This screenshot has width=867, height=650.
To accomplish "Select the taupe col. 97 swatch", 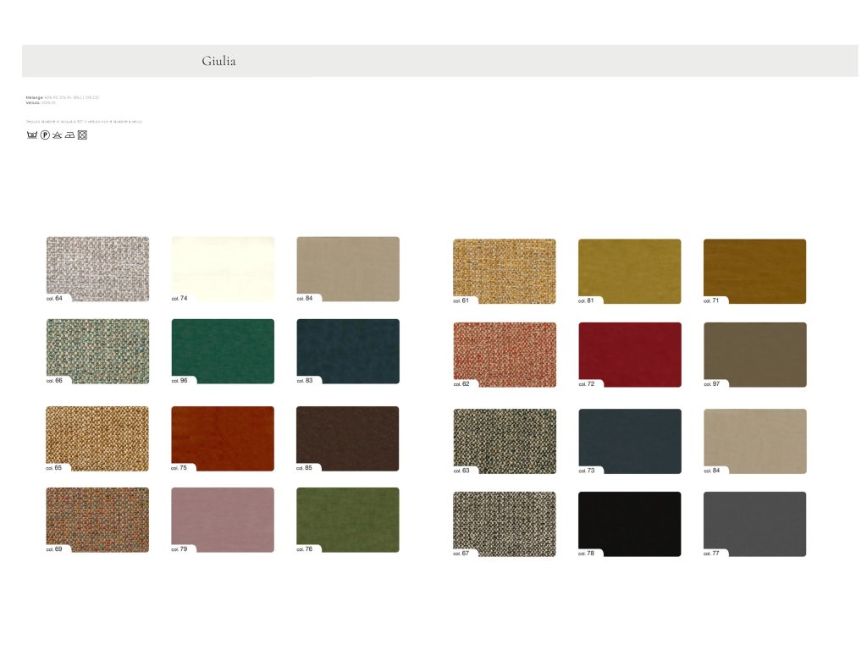I will 754,355.
